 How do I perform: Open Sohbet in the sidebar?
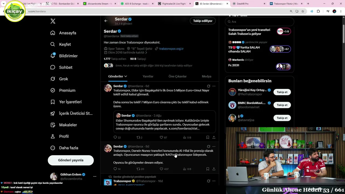pos(61,67)
